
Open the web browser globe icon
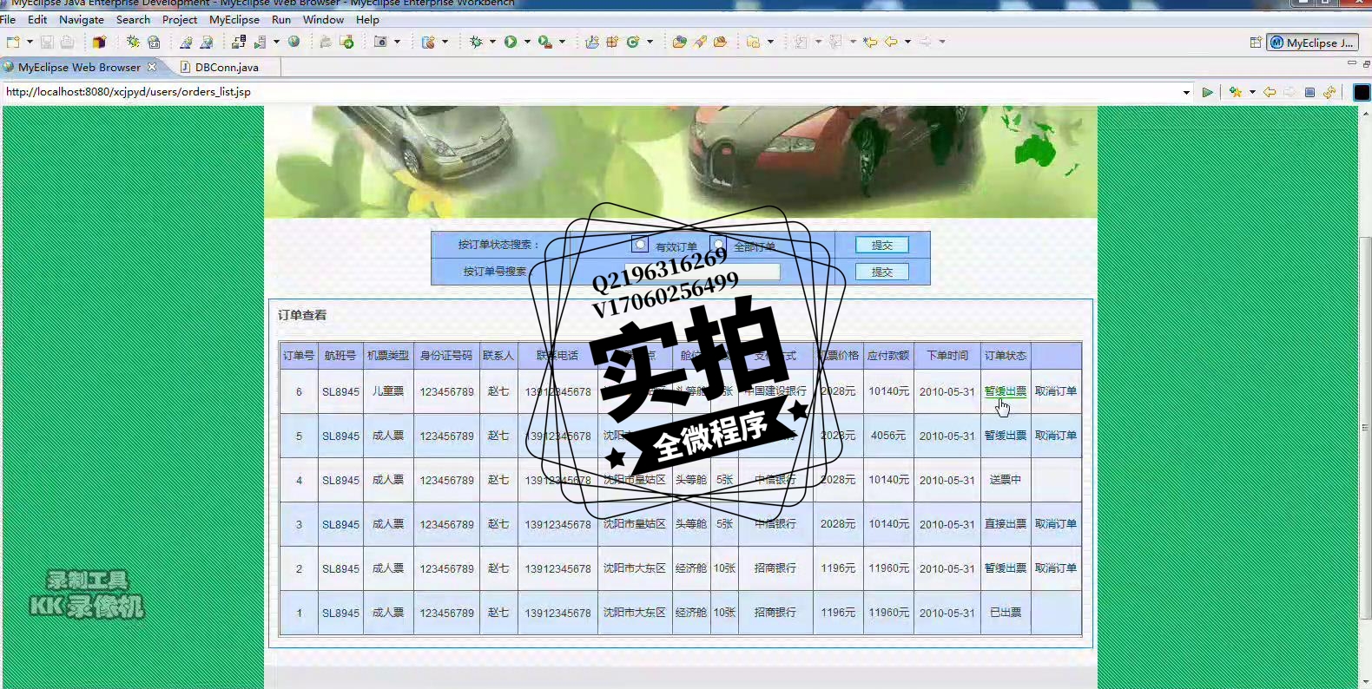click(x=294, y=42)
